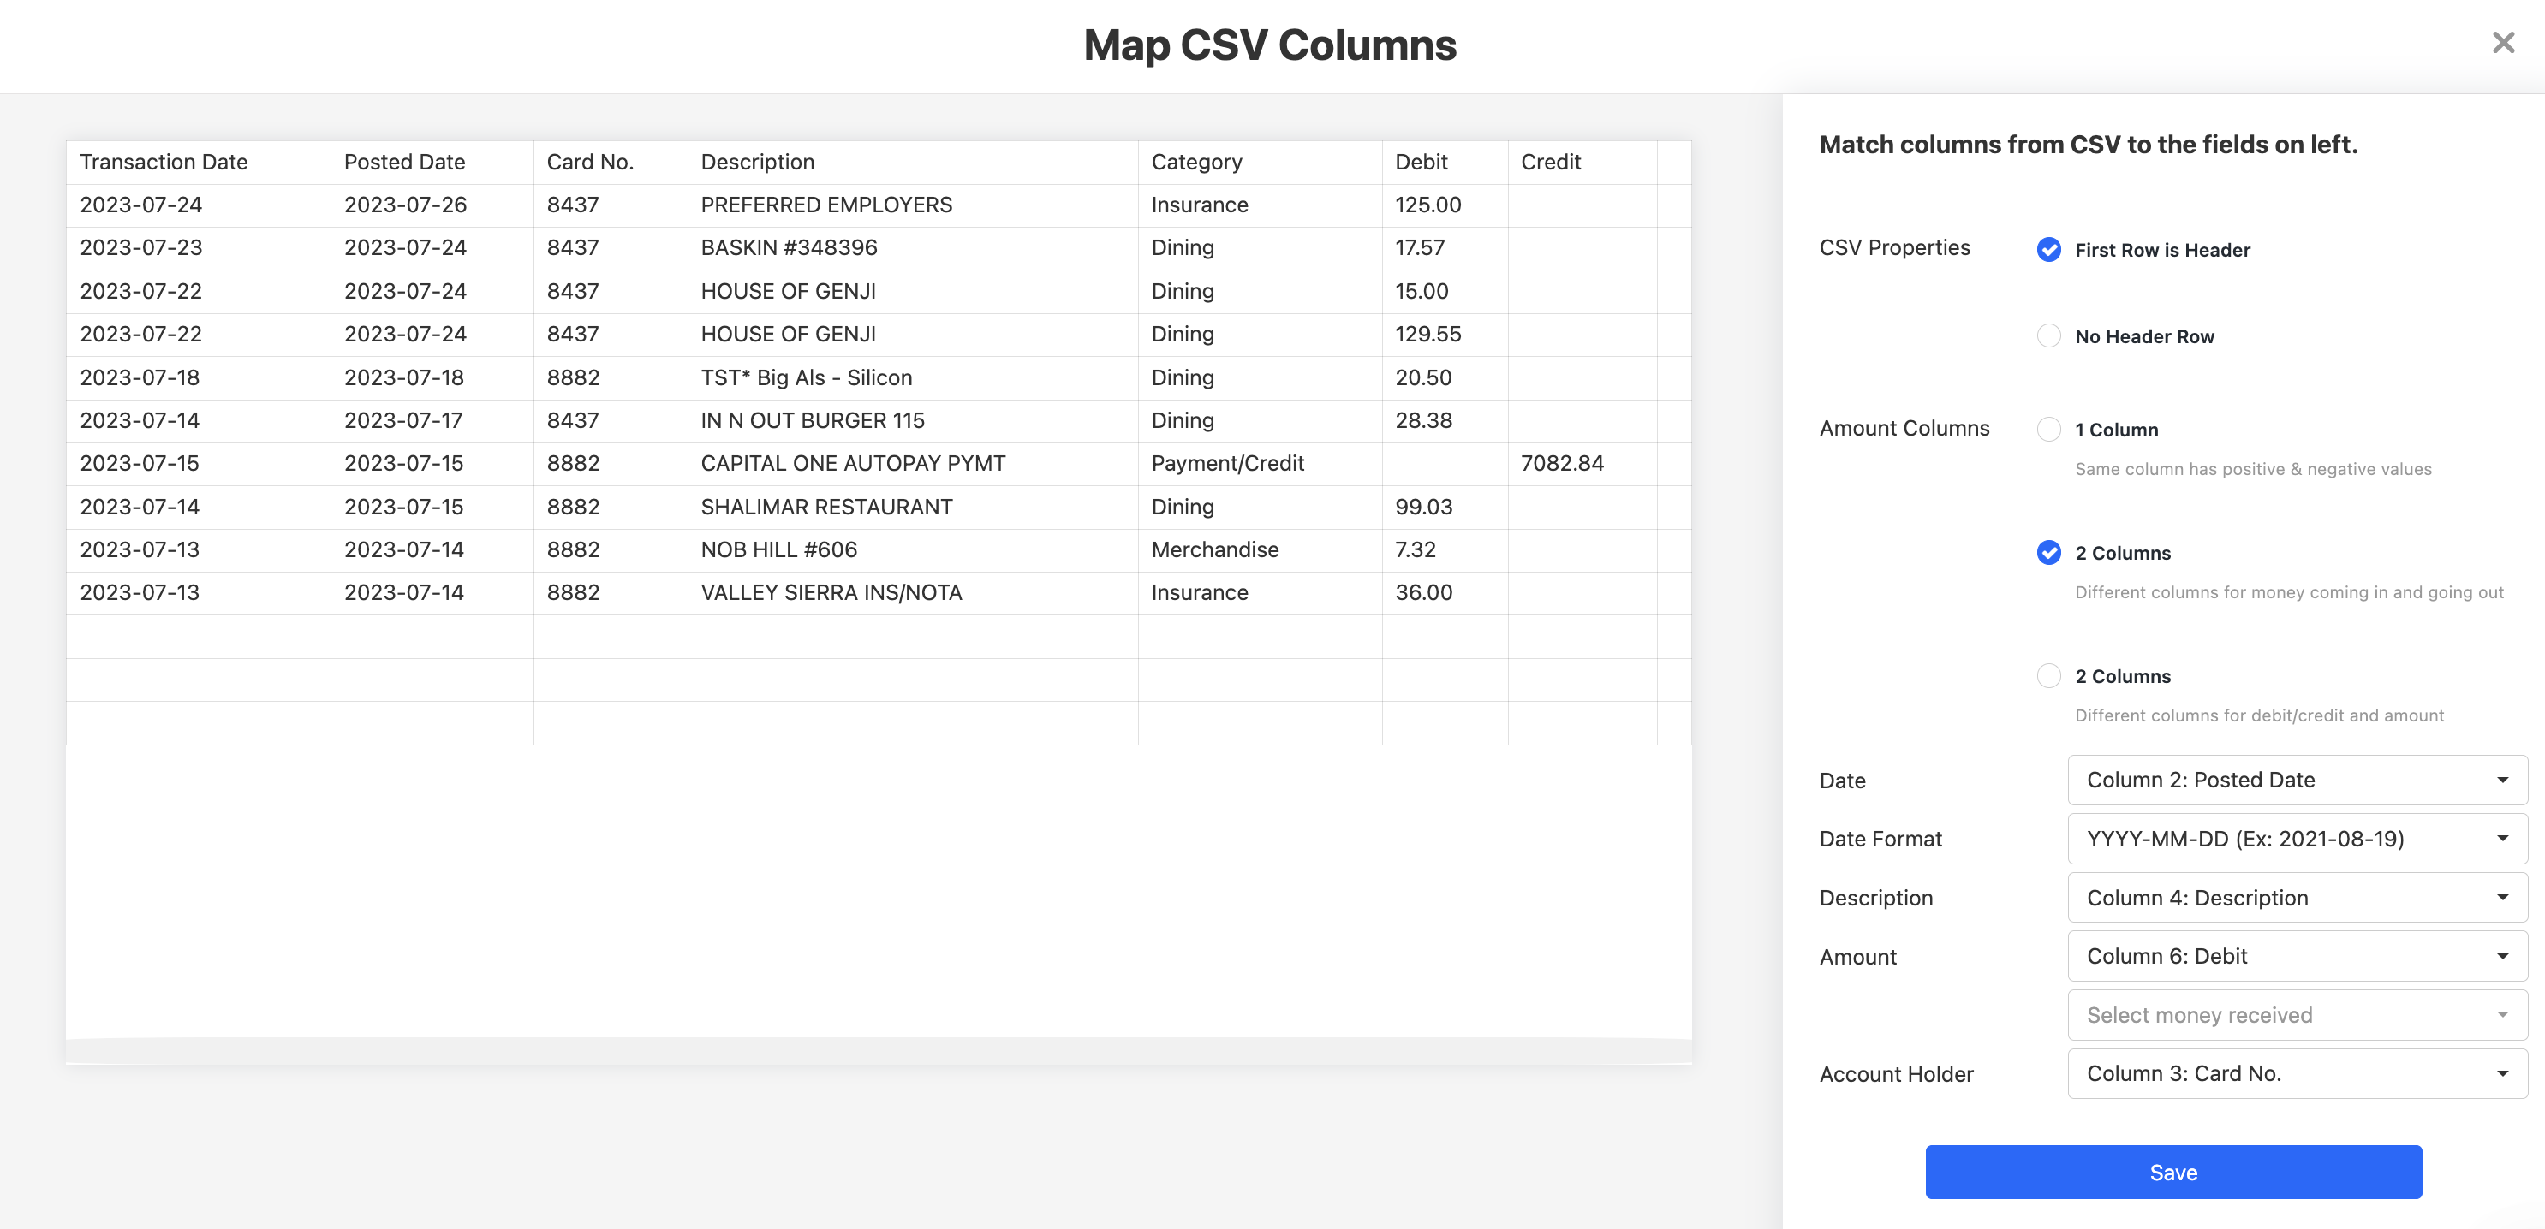Click the Payment/Credit category cell
This screenshot has width=2545, height=1229.
pos(1260,464)
